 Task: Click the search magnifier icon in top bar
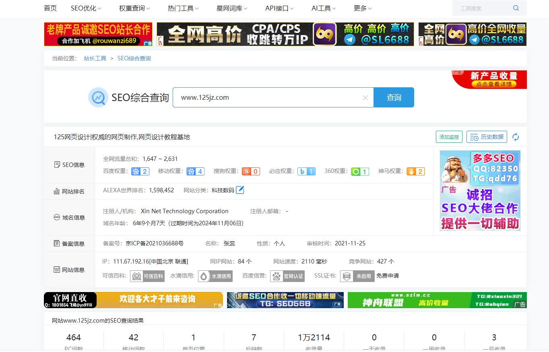coord(516,8)
